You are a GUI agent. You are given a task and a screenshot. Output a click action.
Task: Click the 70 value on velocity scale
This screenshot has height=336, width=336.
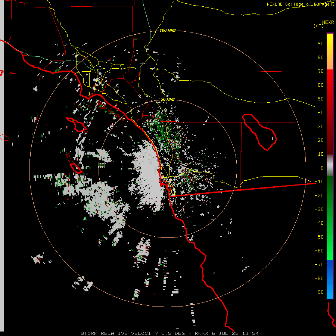pos(321,71)
